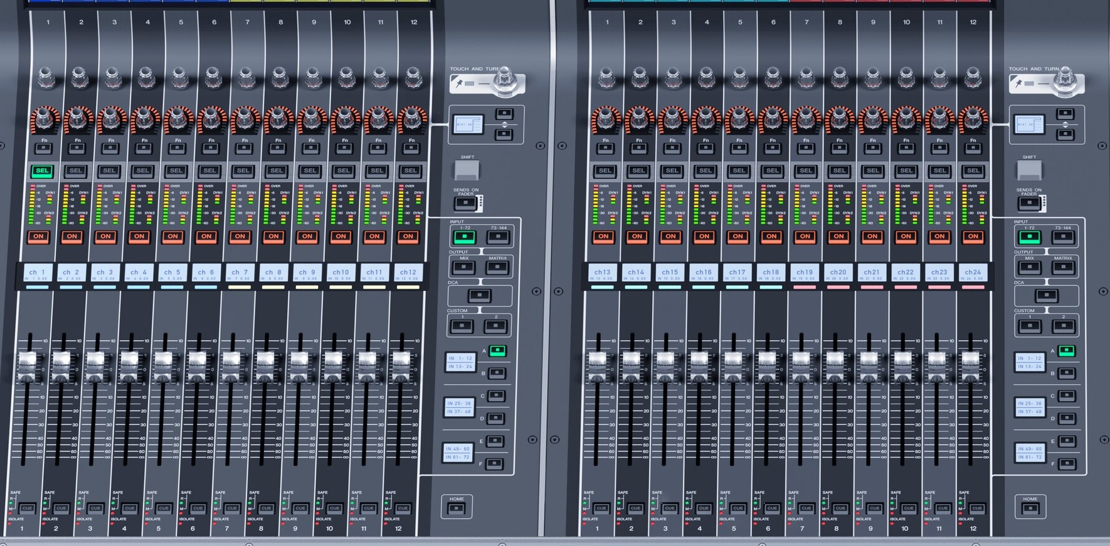Click the orange-ringed encoder on ch21
The width and height of the screenshot is (1110, 546).
pyautogui.click(x=873, y=117)
